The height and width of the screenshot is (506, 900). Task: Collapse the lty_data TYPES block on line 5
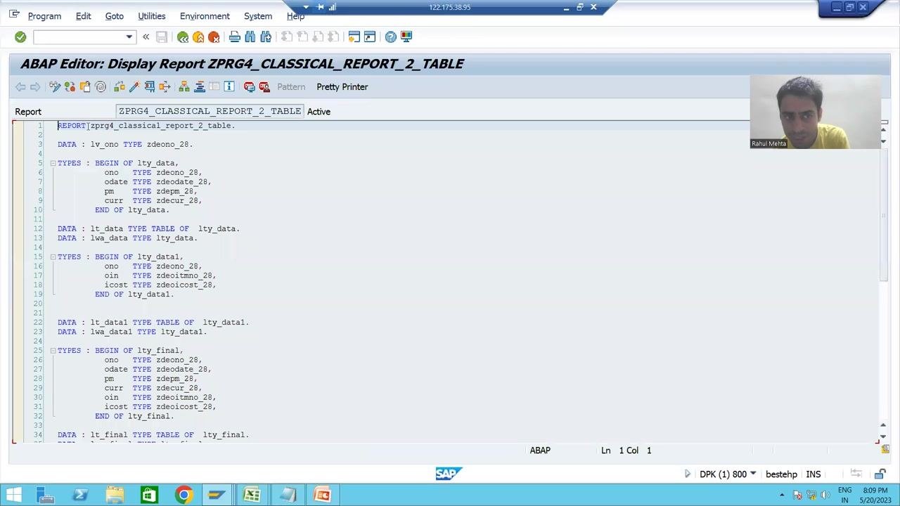pos(53,163)
